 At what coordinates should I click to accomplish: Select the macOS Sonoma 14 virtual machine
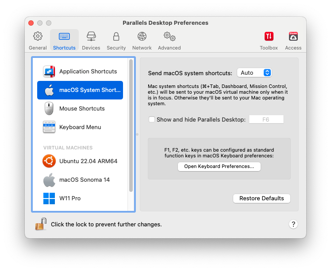point(80,180)
